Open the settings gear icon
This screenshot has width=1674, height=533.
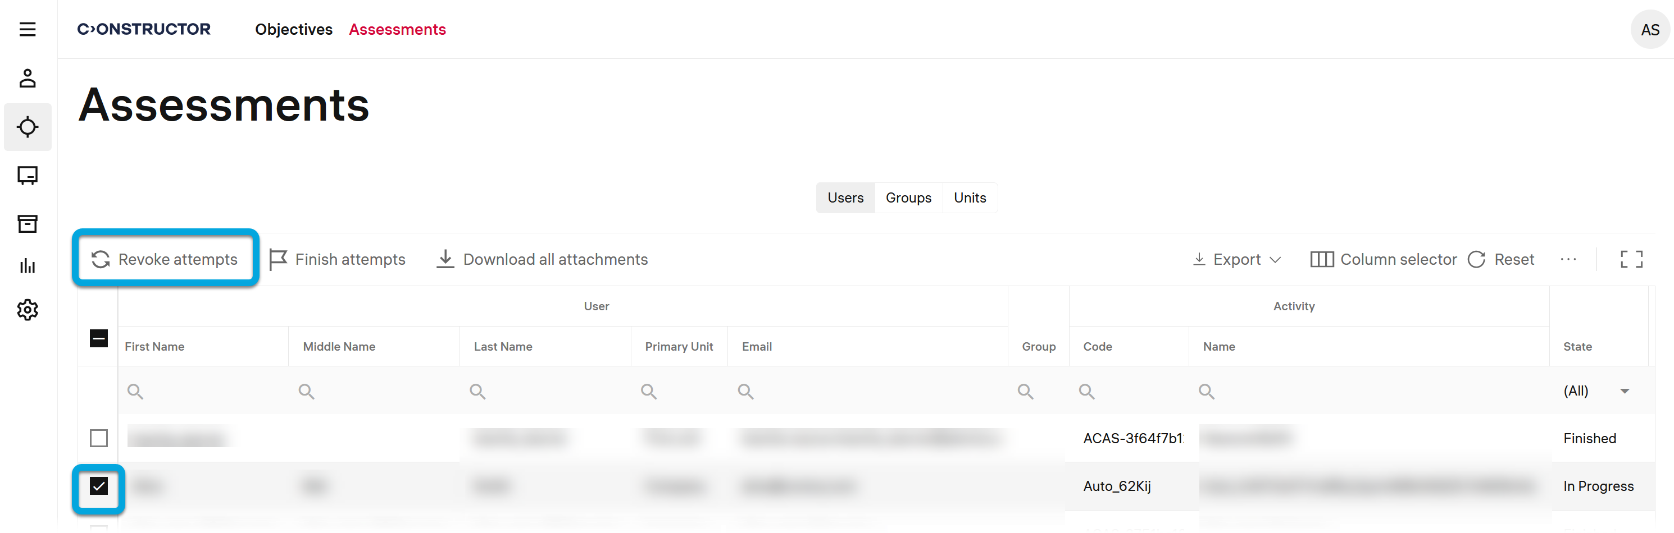pos(28,310)
